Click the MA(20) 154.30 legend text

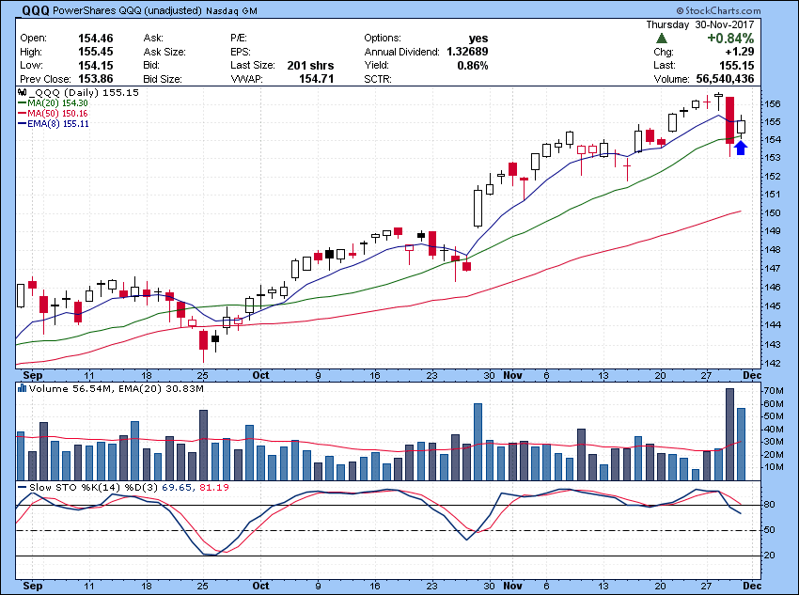[57, 102]
